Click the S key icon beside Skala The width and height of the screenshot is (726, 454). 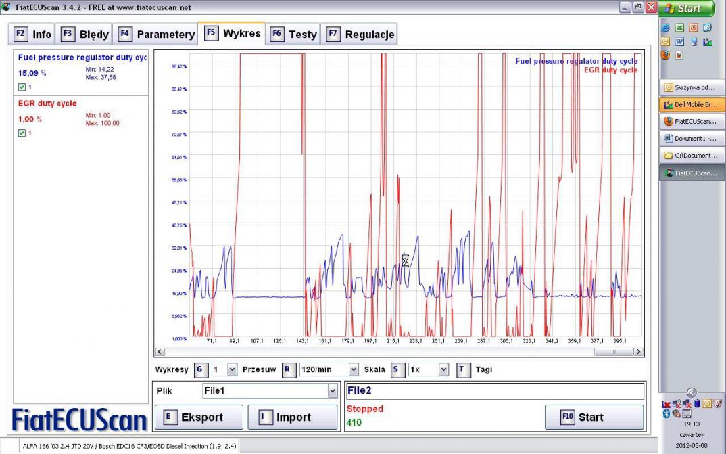coord(396,369)
